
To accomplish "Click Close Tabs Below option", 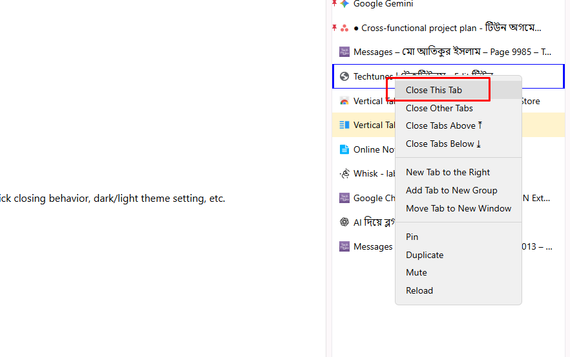I will pos(458,144).
